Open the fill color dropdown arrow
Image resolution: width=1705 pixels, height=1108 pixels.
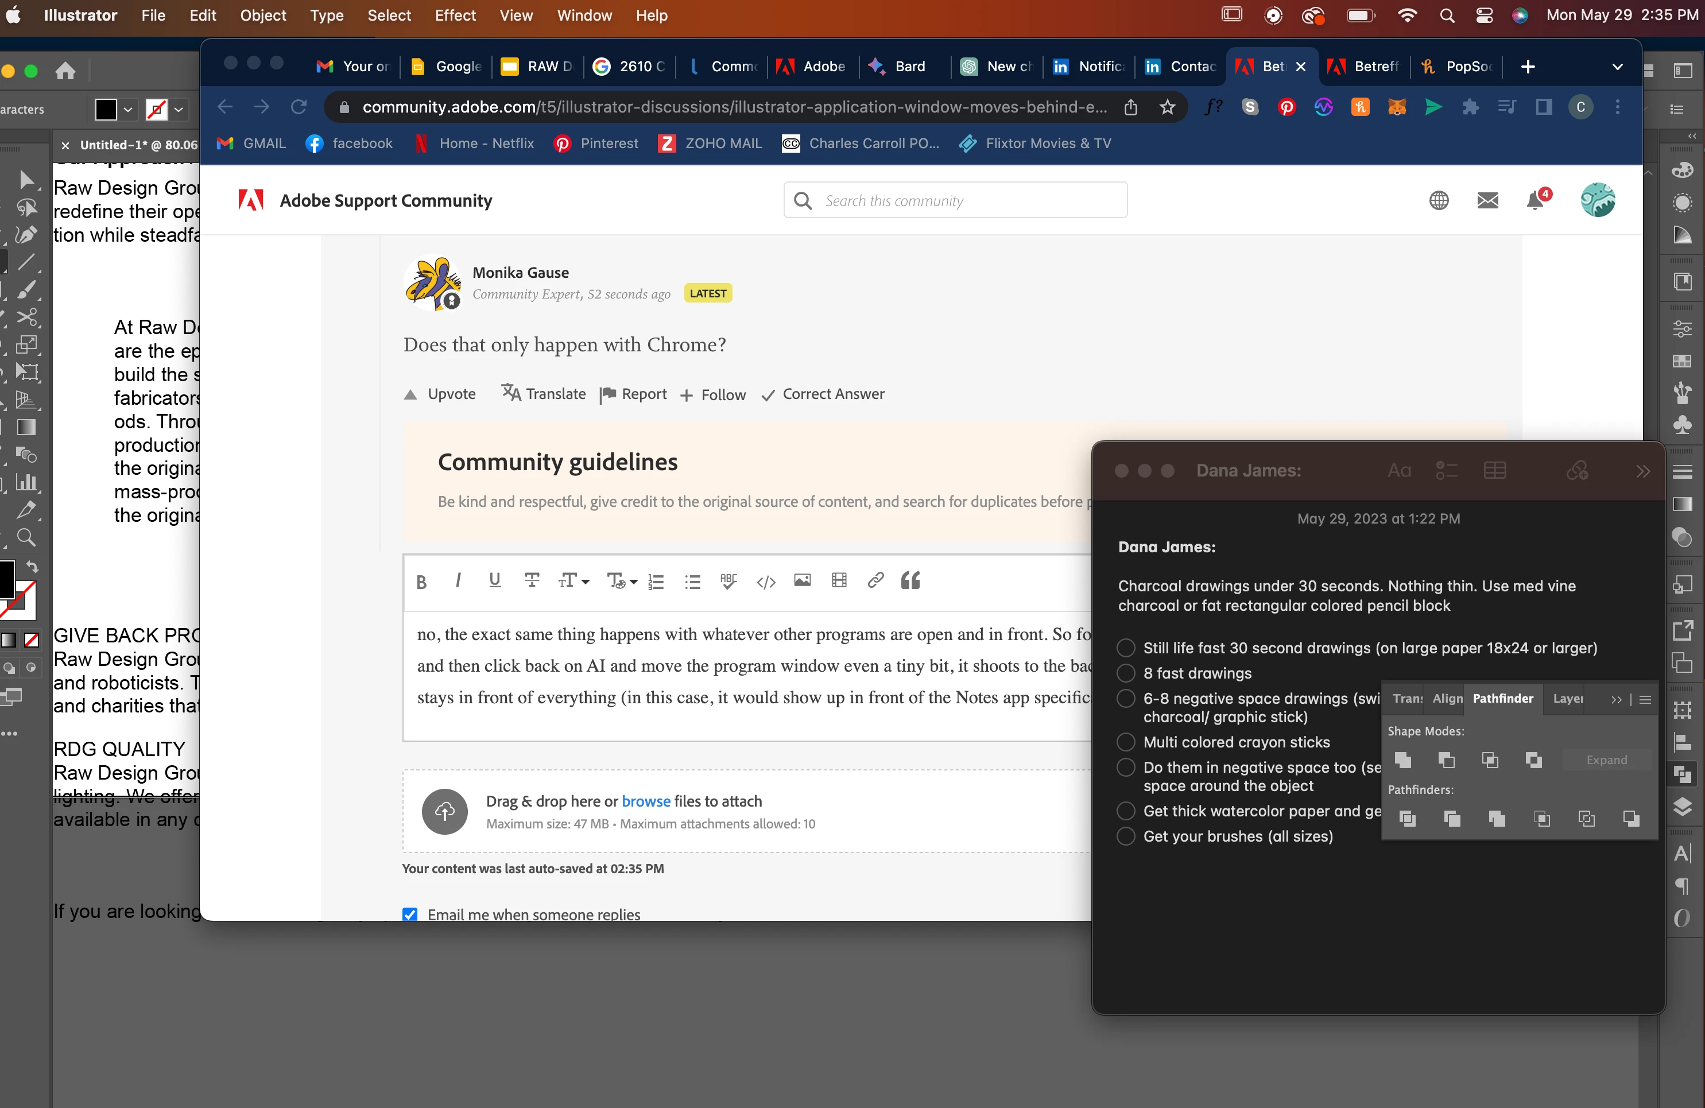127,110
